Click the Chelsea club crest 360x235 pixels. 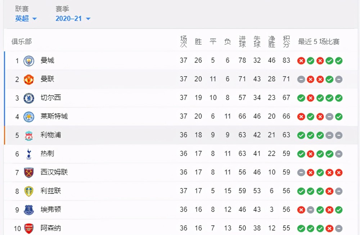point(29,98)
